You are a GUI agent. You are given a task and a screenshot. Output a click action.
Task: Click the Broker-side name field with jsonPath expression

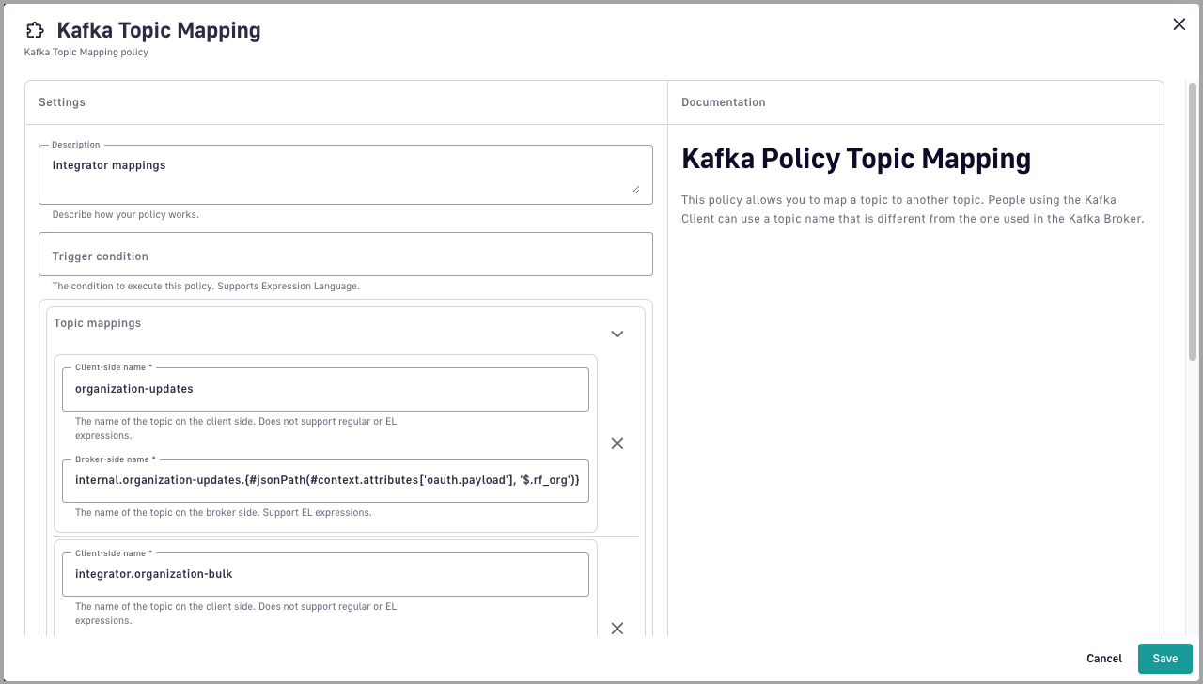click(324, 480)
